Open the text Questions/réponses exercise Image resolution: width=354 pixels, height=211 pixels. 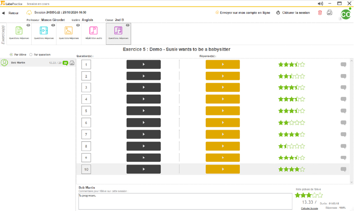[19, 33]
